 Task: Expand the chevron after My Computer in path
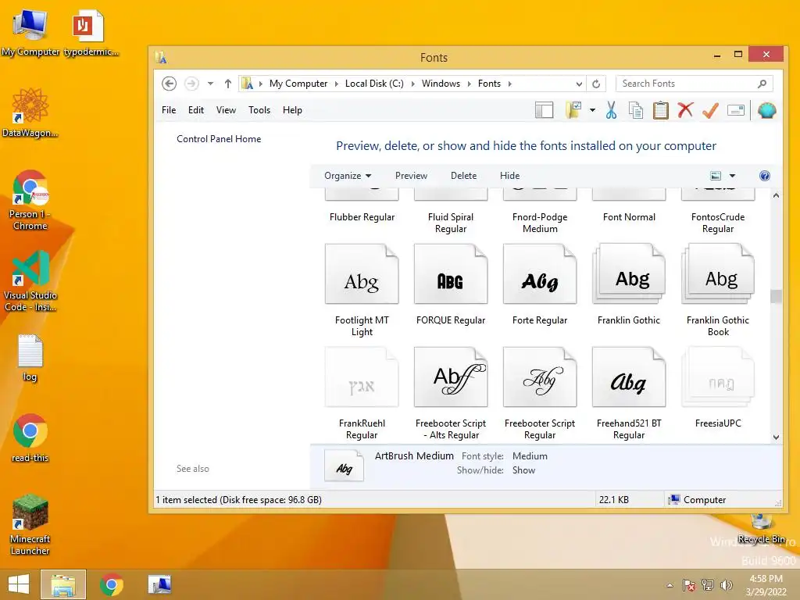click(x=336, y=84)
